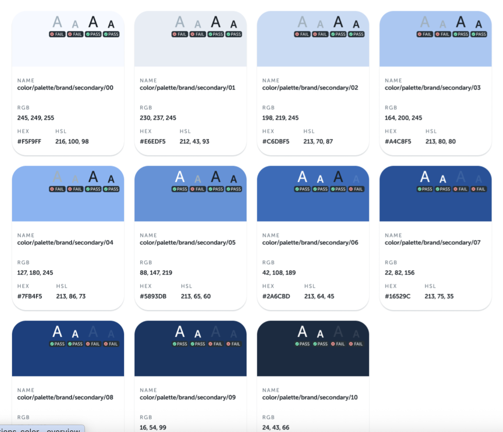Click the rightmost PASS badge on secondary/02 swatch

click(x=356, y=34)
